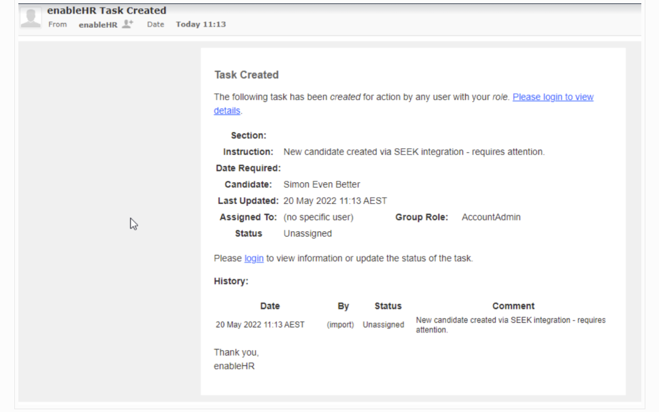Follow the 'login' link to update task
Image resolution: width=659 pixels, height=412 pixels.
[x=254, y=258]
